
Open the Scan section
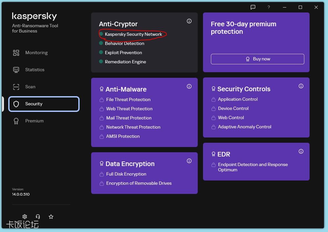point(44,87)
